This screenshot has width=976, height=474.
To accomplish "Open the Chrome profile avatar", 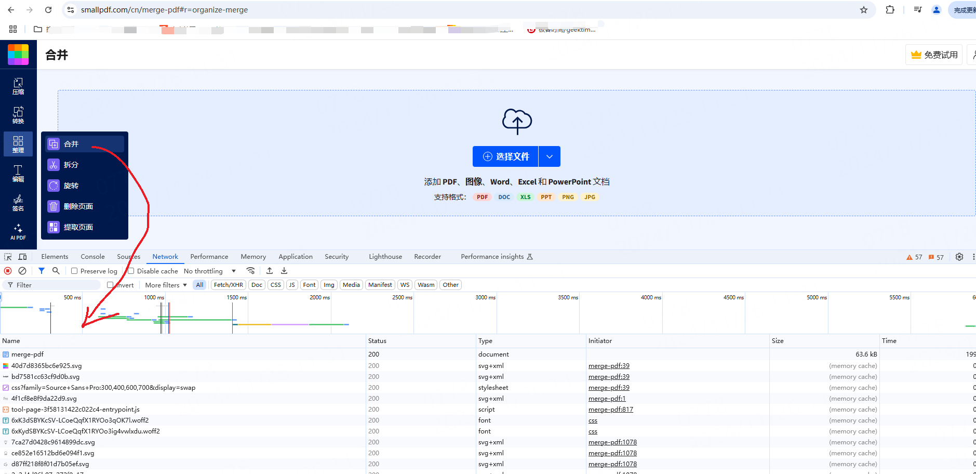I will click(x=937, y=10).
